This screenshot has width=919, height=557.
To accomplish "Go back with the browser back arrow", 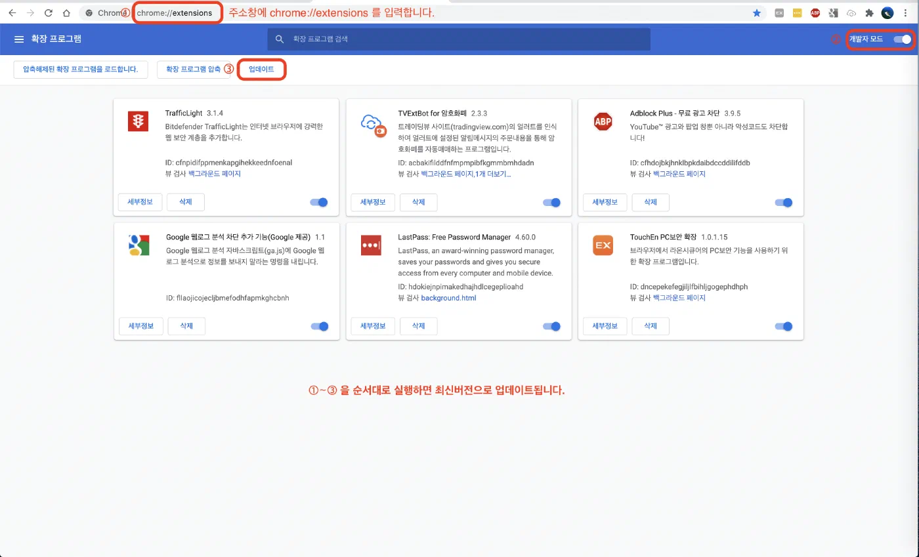I will (x=12, y=12).
